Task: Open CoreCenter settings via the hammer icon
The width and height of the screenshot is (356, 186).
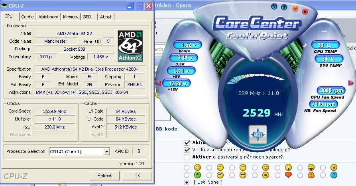Action: (x=274, y=7)
